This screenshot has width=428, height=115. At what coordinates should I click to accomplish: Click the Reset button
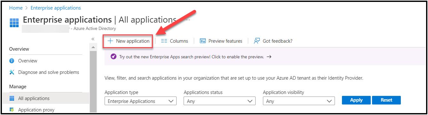click(x=386, y=100)
